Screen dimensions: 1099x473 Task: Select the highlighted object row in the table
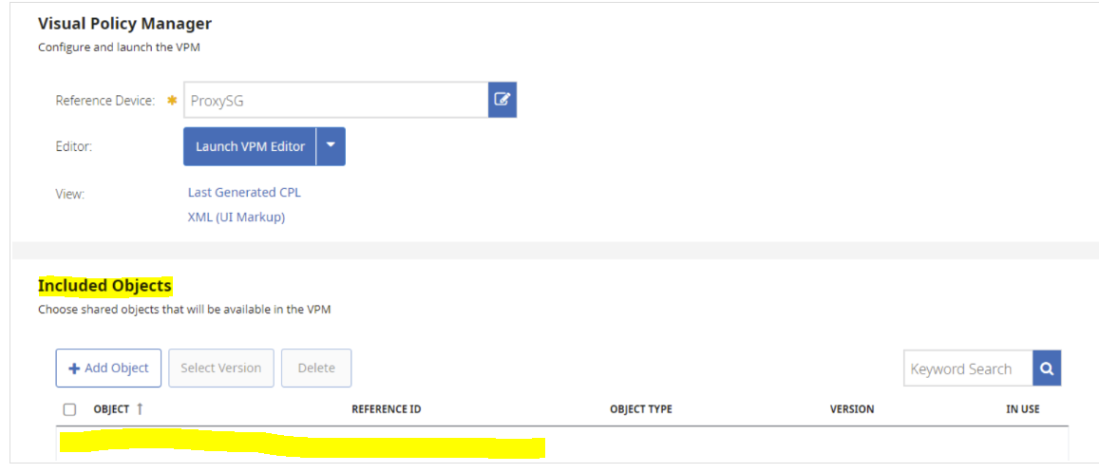click(301, 446)
